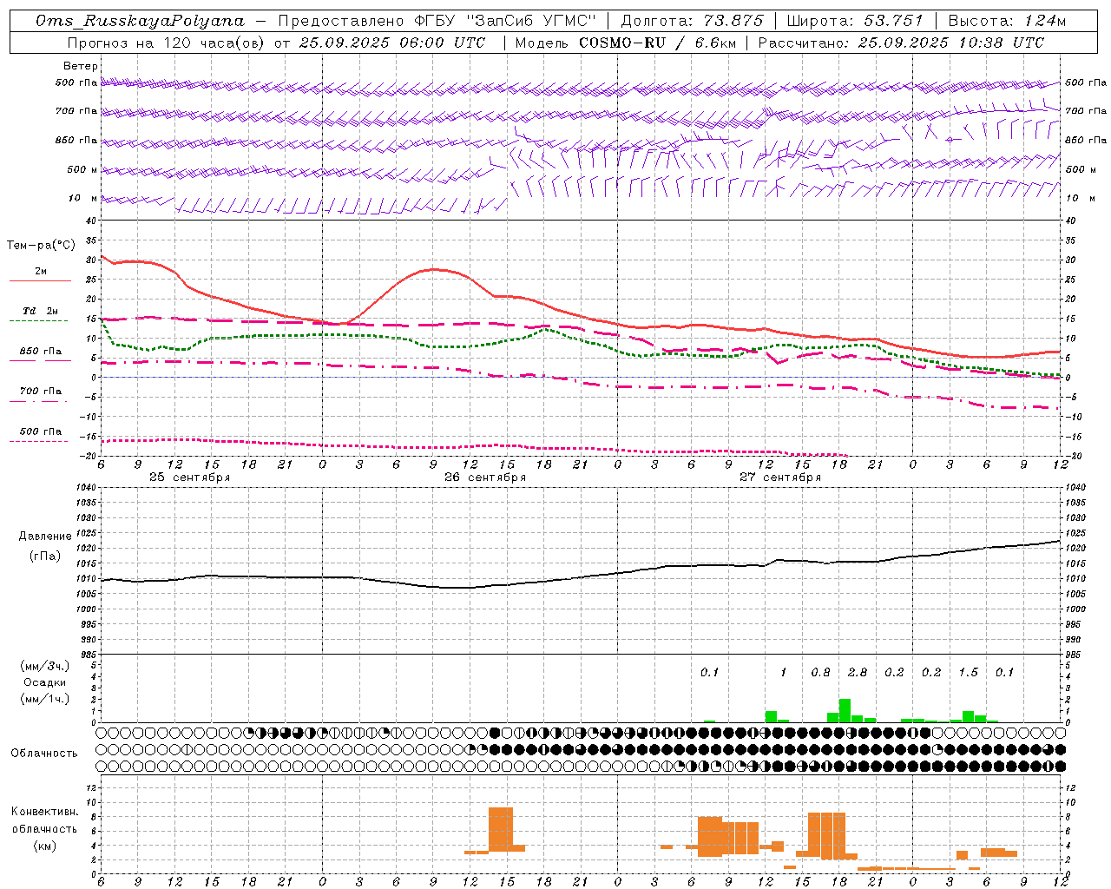Click the 'Модель COSMO-RU / 6.6км' model label
Screen dimensions: 1111x889
click(x=627, y=43)
